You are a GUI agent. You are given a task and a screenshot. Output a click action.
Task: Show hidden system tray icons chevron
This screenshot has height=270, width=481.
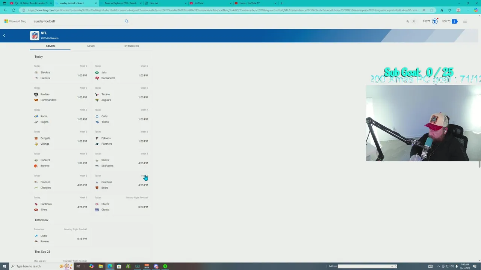(x=438, y=266)
